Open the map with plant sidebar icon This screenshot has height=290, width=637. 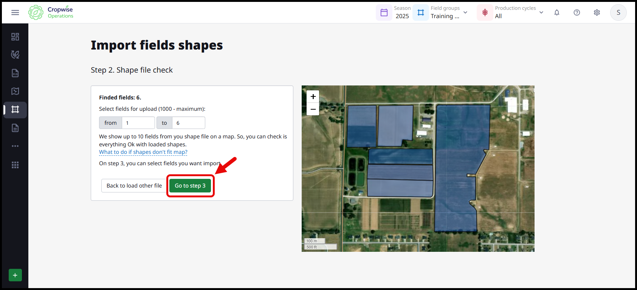point(15,91)
